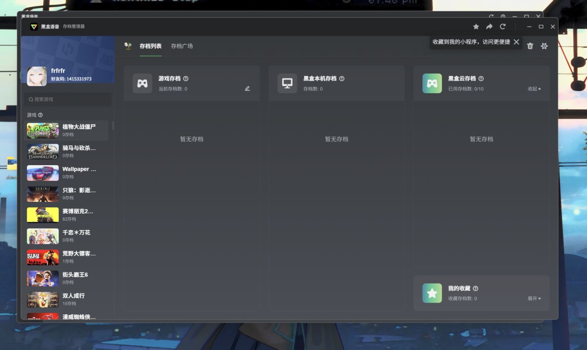This screenshot has height=350, width=587.
Task: Edit 游戏存档 path with the pencil icon
Action: (247, 89)
